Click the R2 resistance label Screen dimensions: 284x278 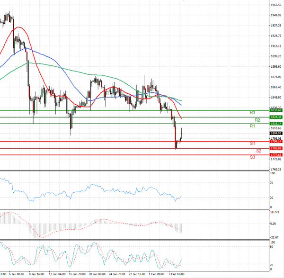click(x=257, y=120)
